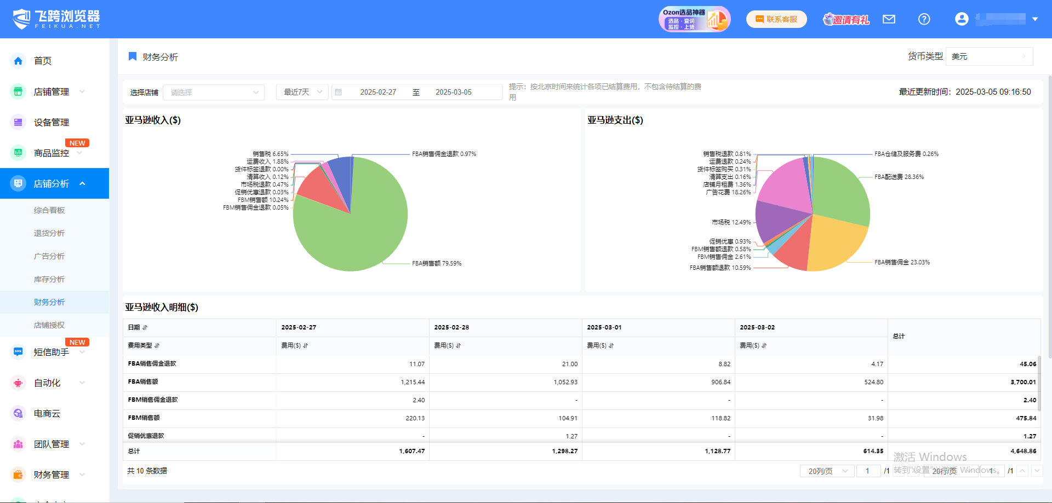Sort the 2025-03-01 fee column
This screenshot has height=503, width=1052.
click(611, 345)
